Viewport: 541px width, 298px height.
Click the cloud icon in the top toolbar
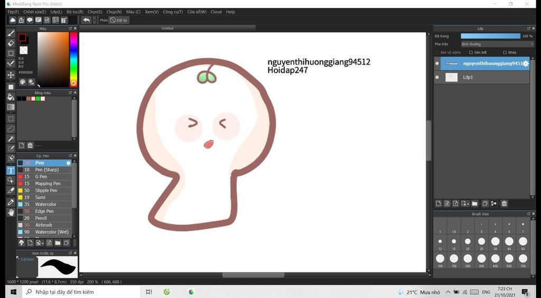click(13, 21)
